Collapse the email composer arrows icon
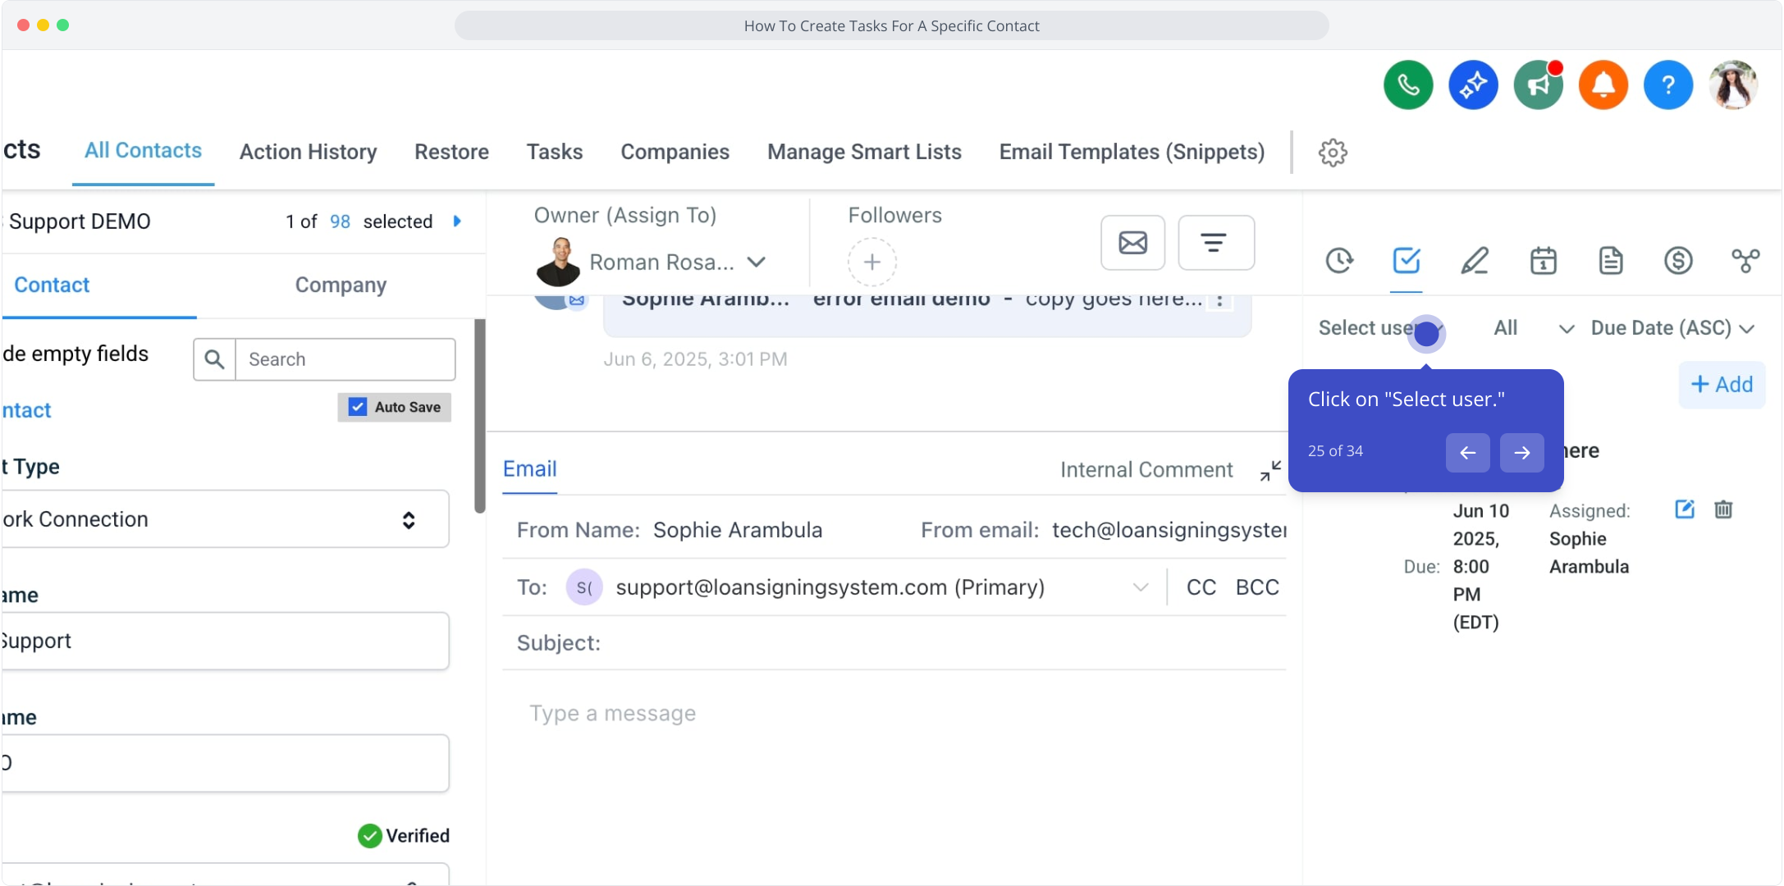 coord(1270,471)
